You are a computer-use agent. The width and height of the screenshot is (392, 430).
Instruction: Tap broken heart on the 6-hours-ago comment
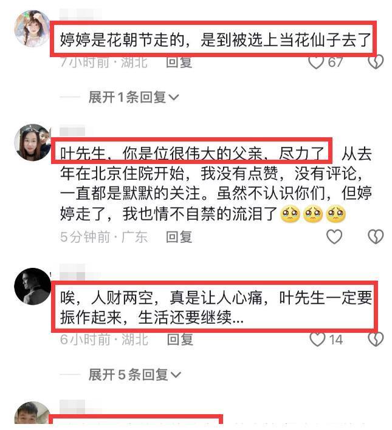click(x=376, y=340)
